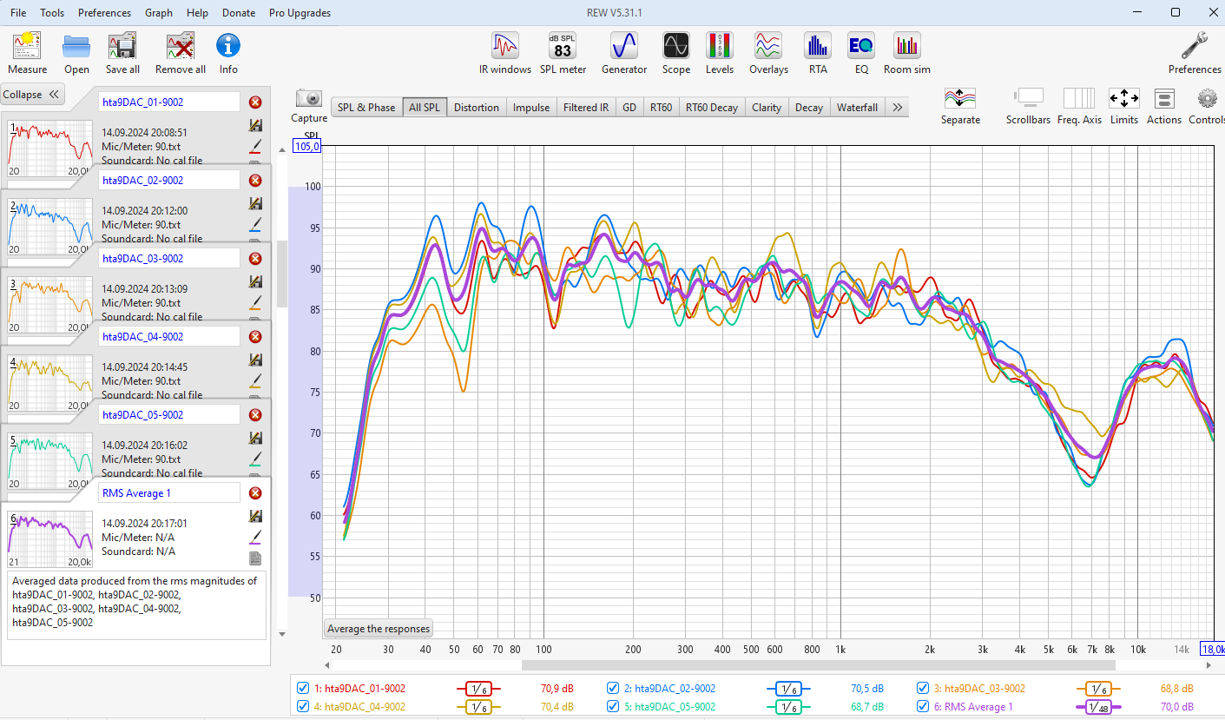Click the Capture camera icon
The width and height of the screenshot is (1225, 720).
click(x=309, y=99)
